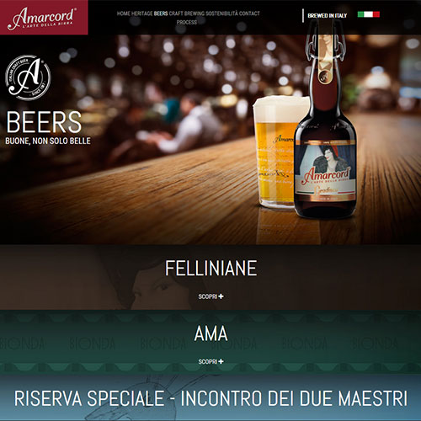421x421 pixels.
Task: Open the Craft Brewing Process menu item
Action: (187, 18)
